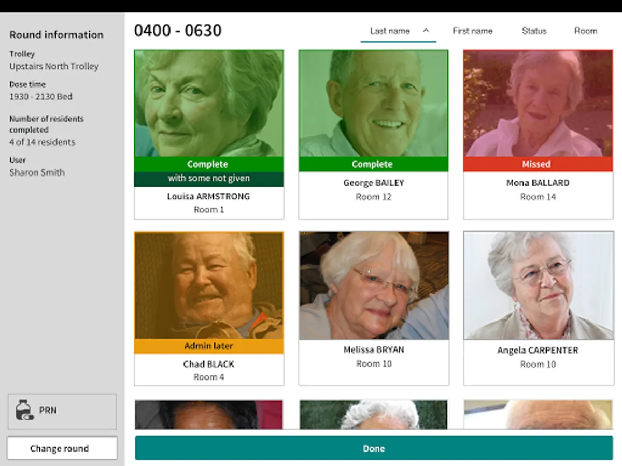Click the Room 4 label under Chad BLACK
The height and width of the screenshot is (466, 622).
tap(209, 377)
